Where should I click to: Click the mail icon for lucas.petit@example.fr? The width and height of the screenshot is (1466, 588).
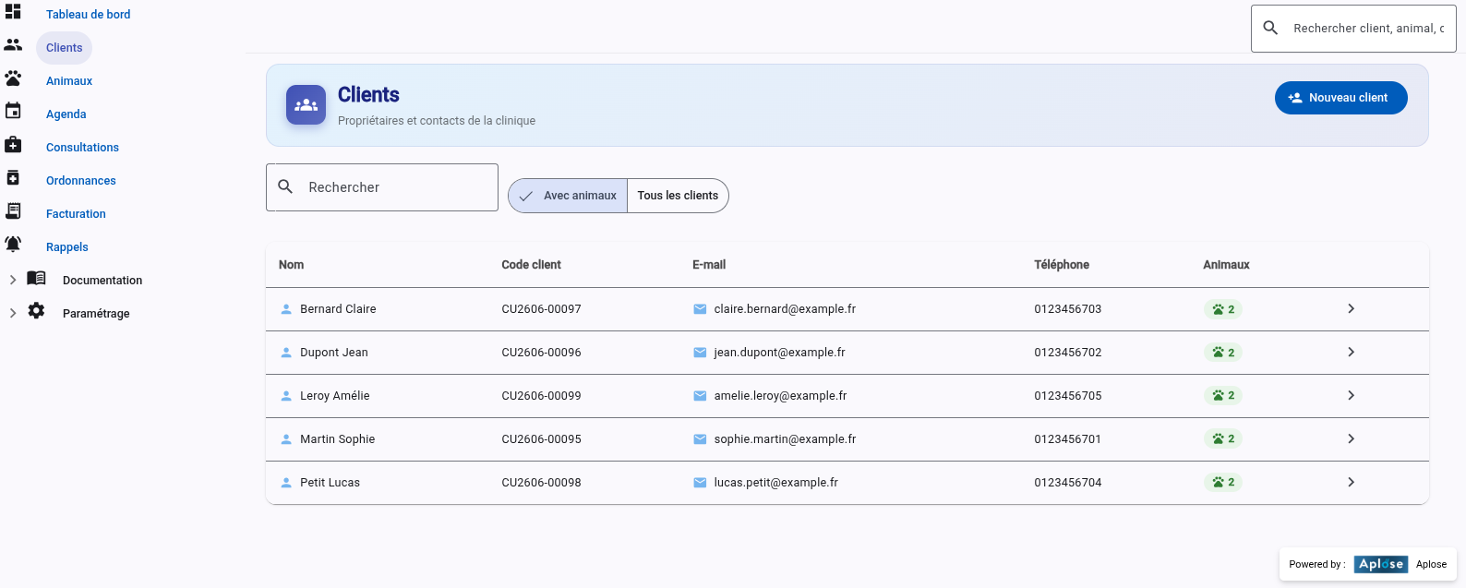tap(700, 483)
